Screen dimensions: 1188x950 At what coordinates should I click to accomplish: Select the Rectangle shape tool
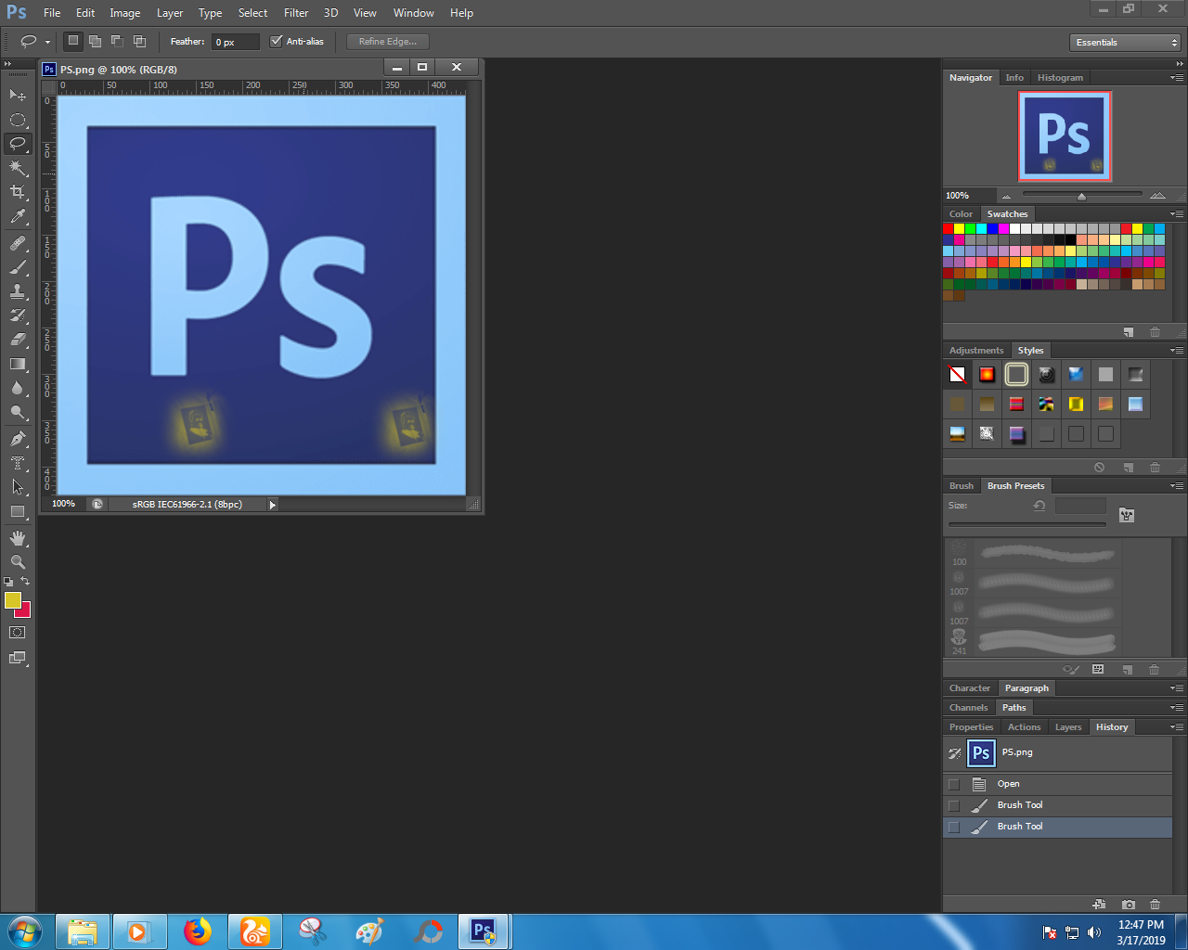[x=18, y=511]
